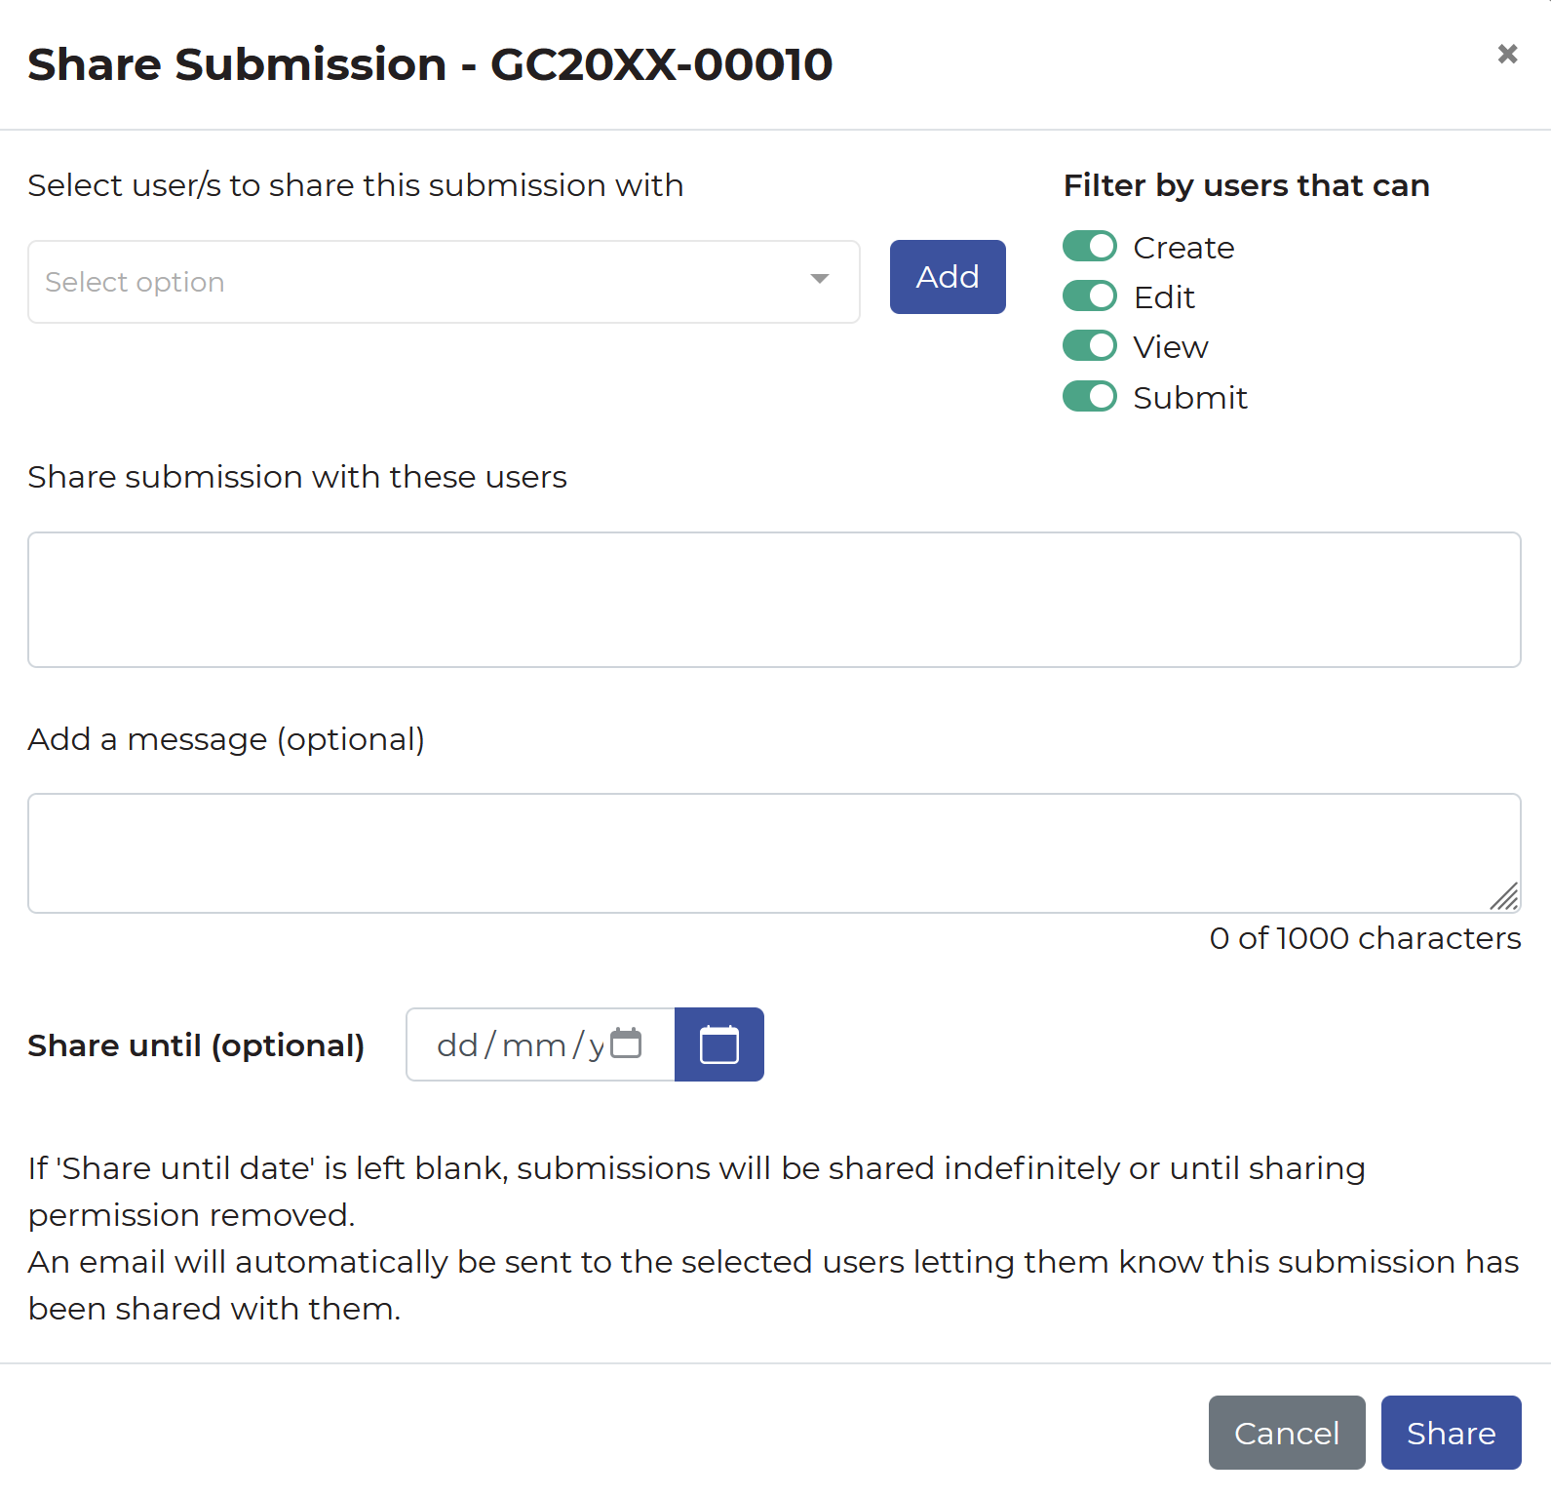Image resolution: width=1551 pixels, height=1496 pixels.
Task: Focus the optional message text area
Action: (x=760, y=852)
